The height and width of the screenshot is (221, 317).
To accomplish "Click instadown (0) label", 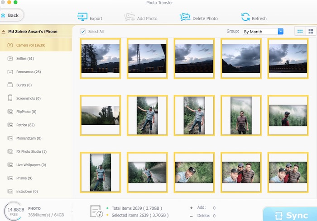I will pyautogui.click(x=27, y=191).
